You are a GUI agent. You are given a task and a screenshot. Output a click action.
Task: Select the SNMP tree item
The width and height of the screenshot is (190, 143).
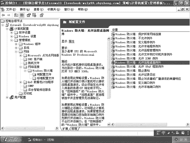31,86
